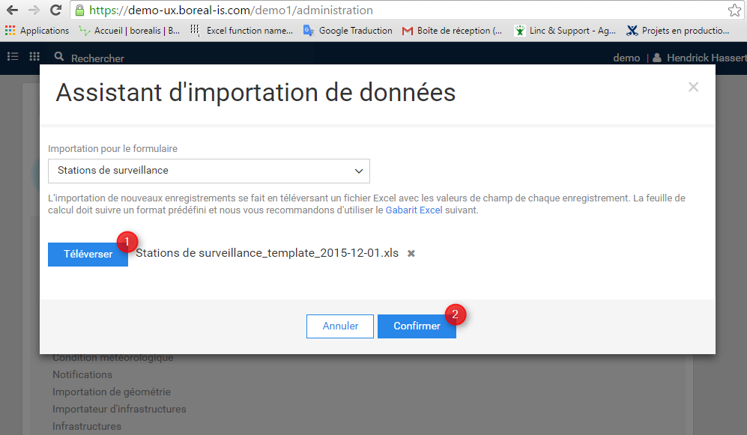Open the 'Projets en production' bookmark
The image size is (747, 435).
678,31
